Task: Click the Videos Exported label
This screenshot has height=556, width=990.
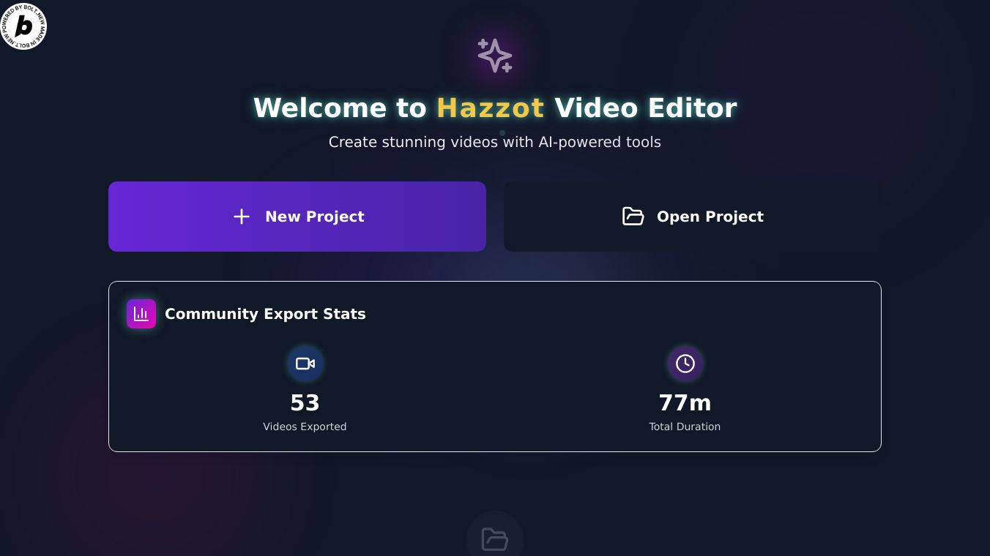Action: pos(305,427)
